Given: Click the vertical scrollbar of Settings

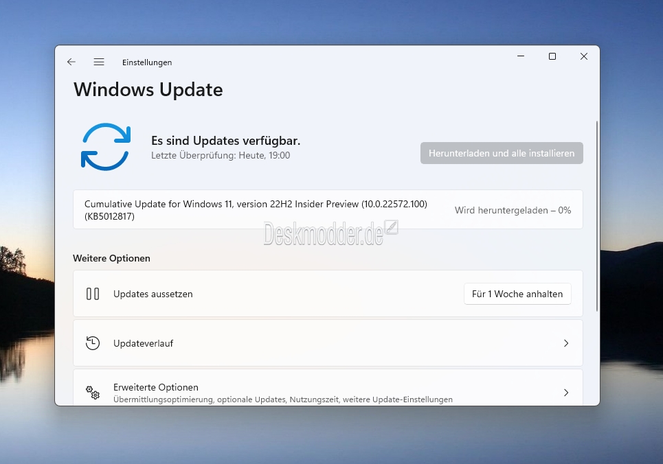Looking at the screenshot, I should [596, 216].
